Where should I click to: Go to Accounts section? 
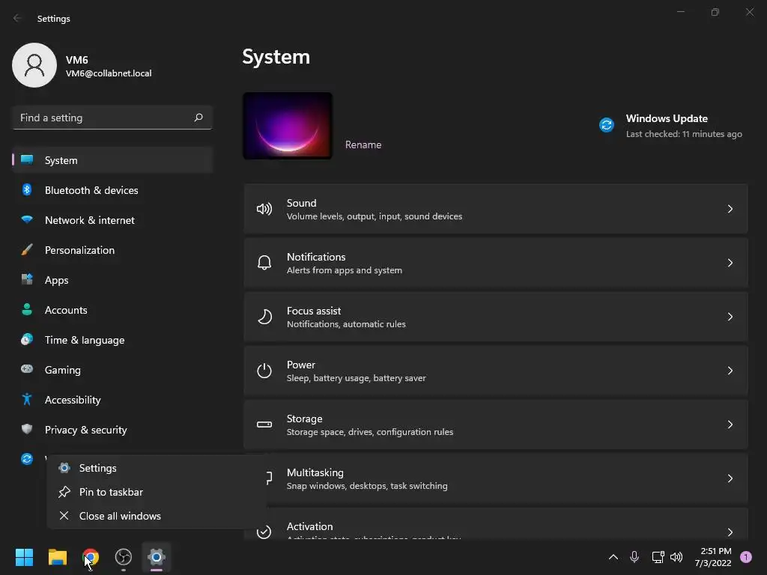click(x=112, y=309)
